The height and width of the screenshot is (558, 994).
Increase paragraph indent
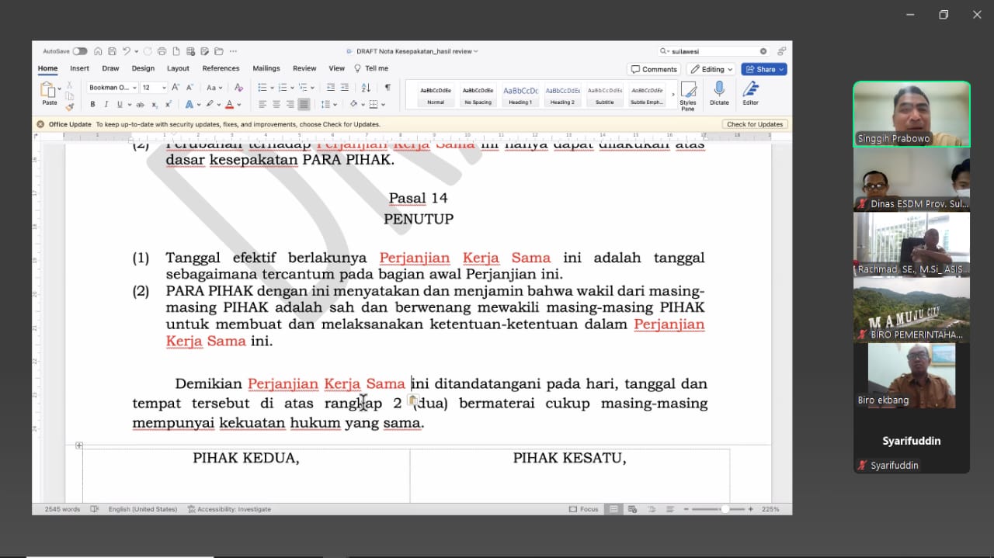pyautogui.click(x=345, y=88)
